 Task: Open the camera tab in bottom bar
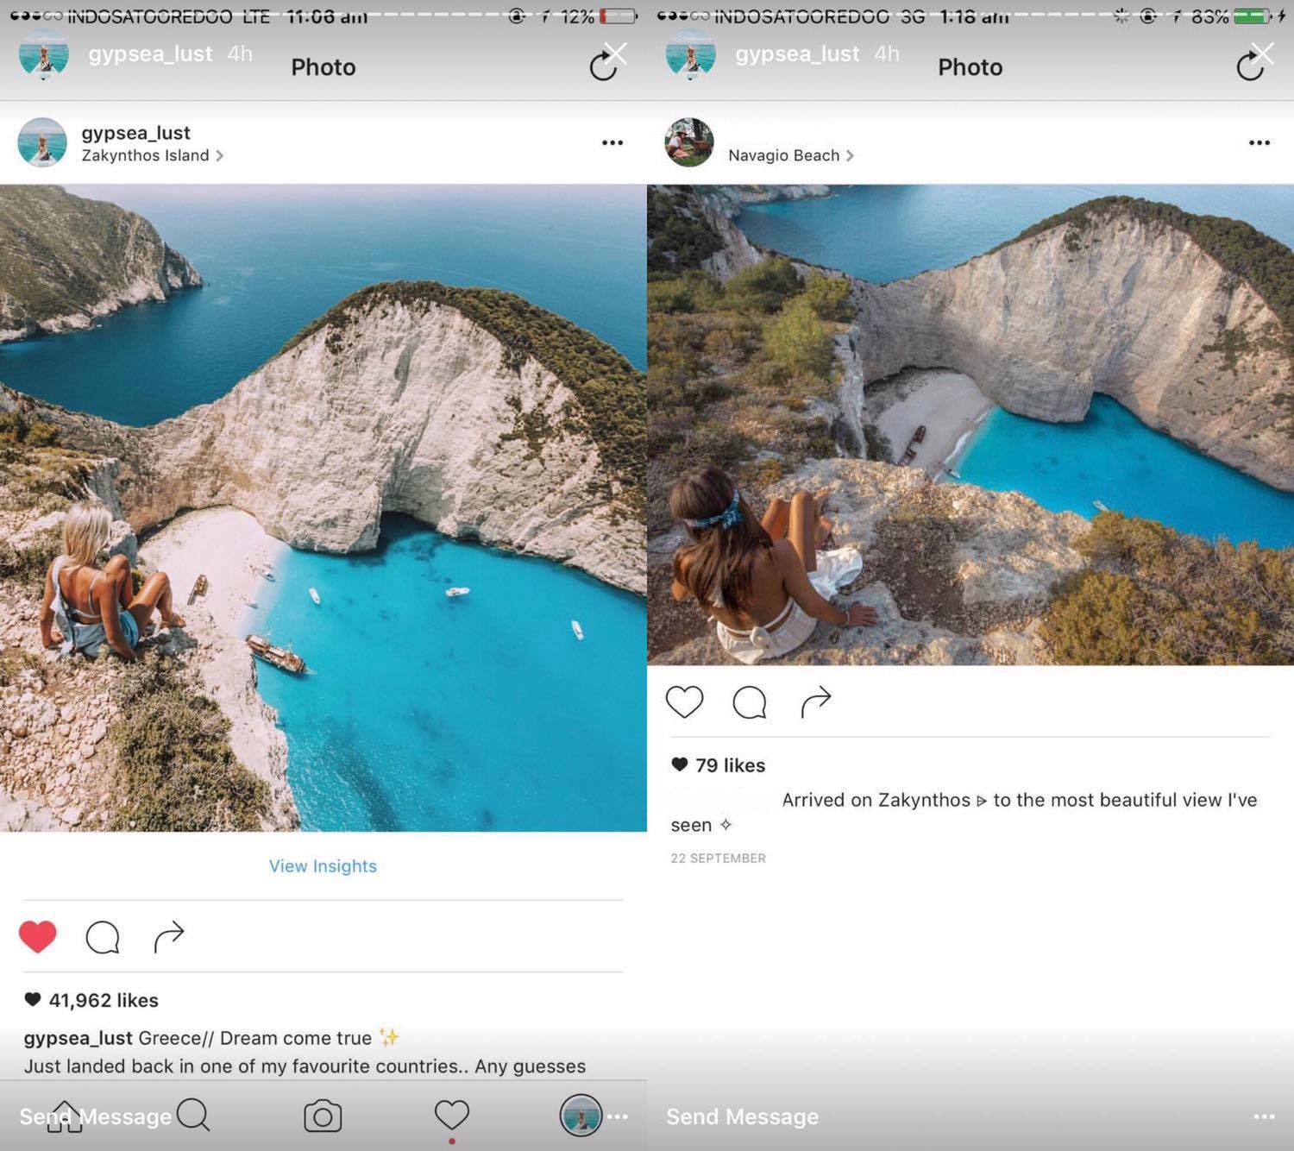tap(323, 1116)
